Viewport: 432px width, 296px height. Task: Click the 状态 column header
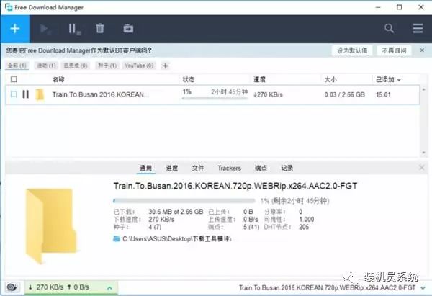point(189,79)
